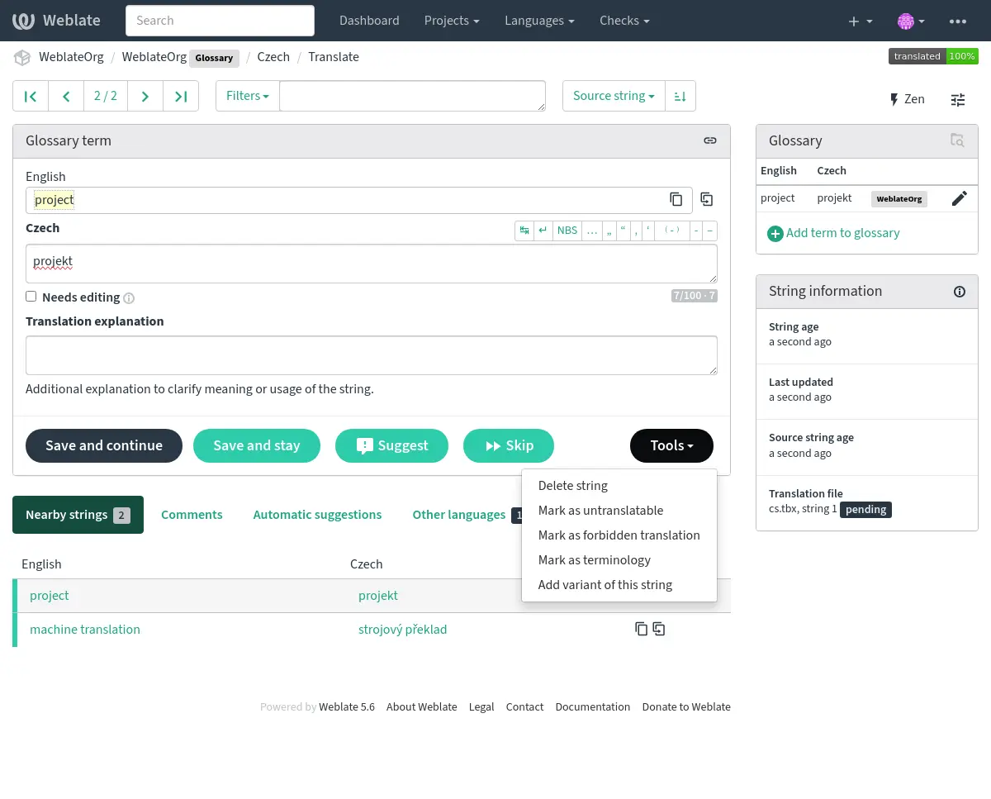
Task: Open Documentation footer link
Action: pos(592,707)
